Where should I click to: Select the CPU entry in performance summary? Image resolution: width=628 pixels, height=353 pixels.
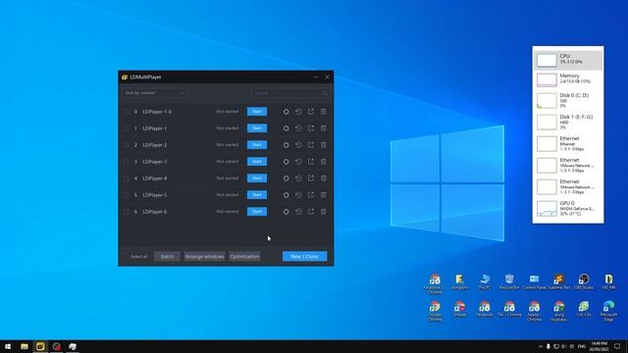pos(568,60)
